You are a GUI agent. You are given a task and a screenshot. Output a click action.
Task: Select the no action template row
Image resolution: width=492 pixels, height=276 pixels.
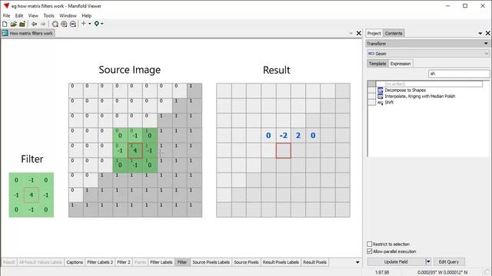(429, 84)
